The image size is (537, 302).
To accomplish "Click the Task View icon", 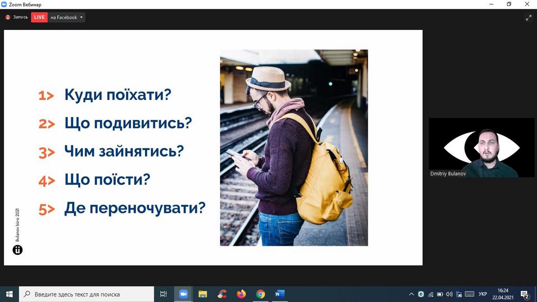I will pyautogui.click(x=163, y=294).
